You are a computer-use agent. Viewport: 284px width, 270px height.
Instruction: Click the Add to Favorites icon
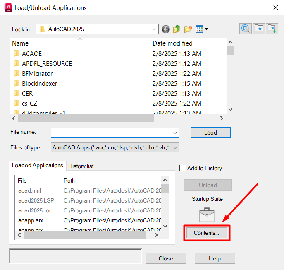[x=272, y=28]
